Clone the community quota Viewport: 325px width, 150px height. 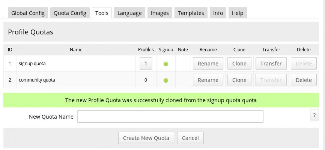pos(239,80)
